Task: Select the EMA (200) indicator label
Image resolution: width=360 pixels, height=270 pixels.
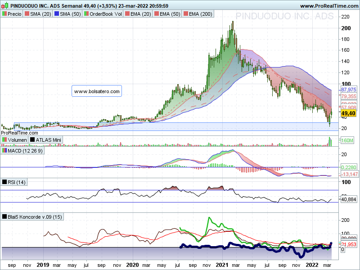Action: click(x=200, y=14)
